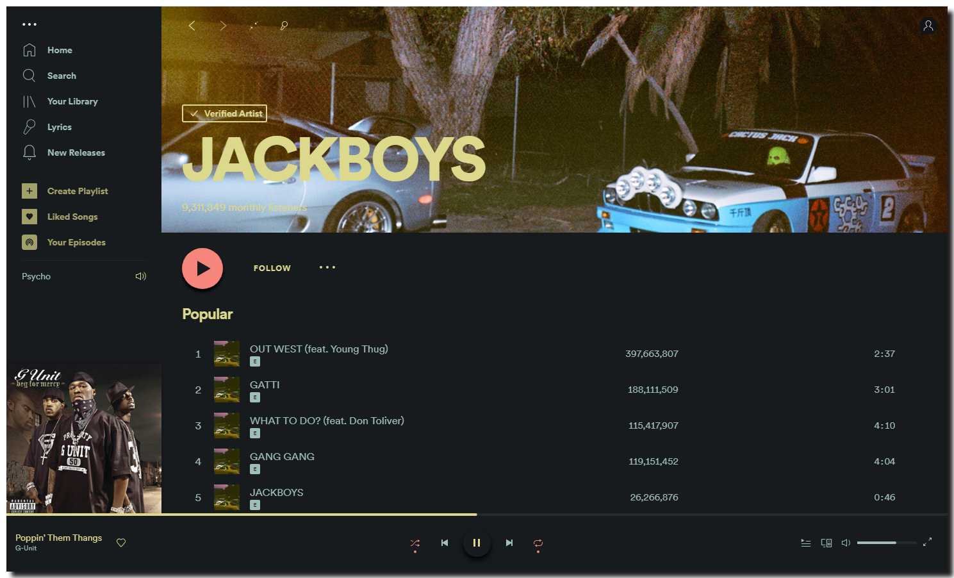Select the JACKBOYS track in Popular
This screenshot has width=954, height=578.
coord(277,492)
